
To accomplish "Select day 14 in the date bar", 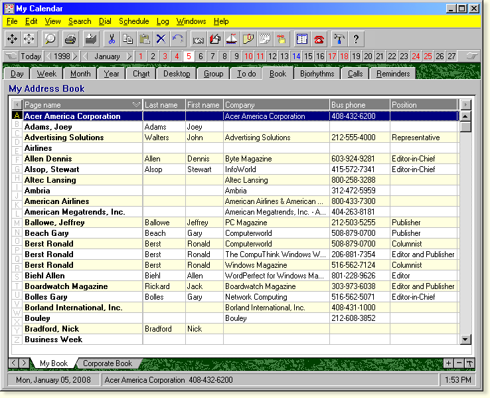I will point(296,56).
